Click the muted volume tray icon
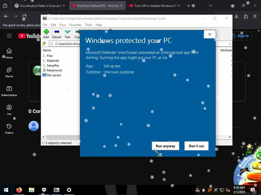Screen dimensions: 261x195 point(228,190)
